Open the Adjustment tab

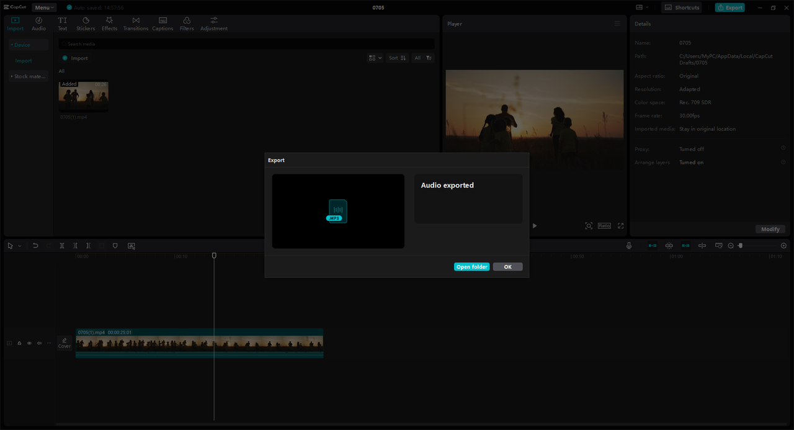[x=214, y=24]
